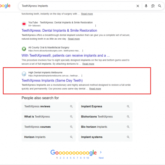
Task: Open TeethXpress: Dental Implants & Smile Restoration link
Action: coord(59,30)
